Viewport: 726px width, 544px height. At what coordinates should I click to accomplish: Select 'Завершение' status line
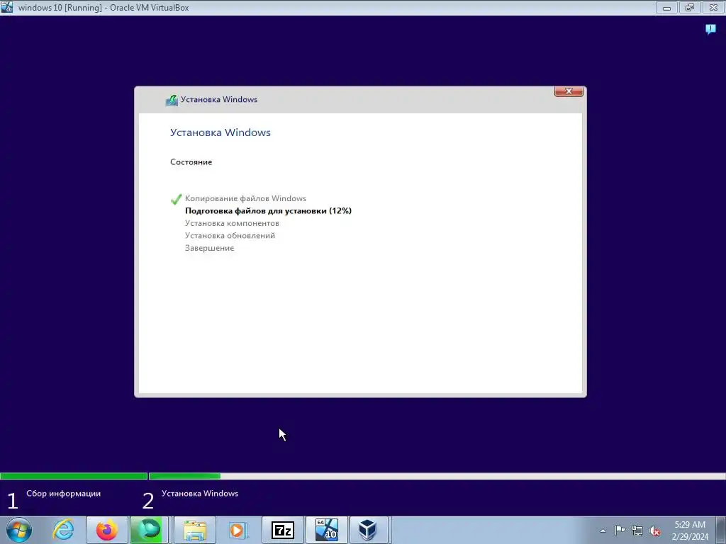coord(210,249)
